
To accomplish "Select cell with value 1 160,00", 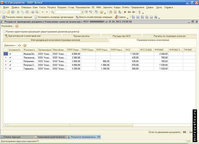I will click(x=132, y=54).
